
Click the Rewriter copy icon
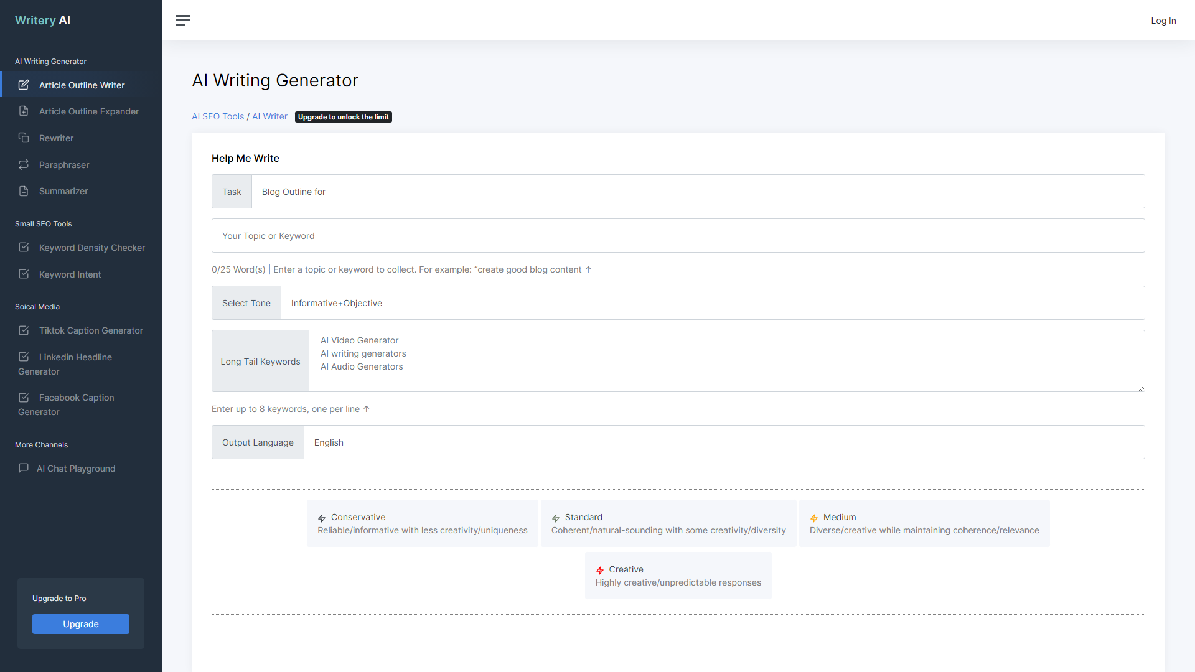(x=24, y=138)
